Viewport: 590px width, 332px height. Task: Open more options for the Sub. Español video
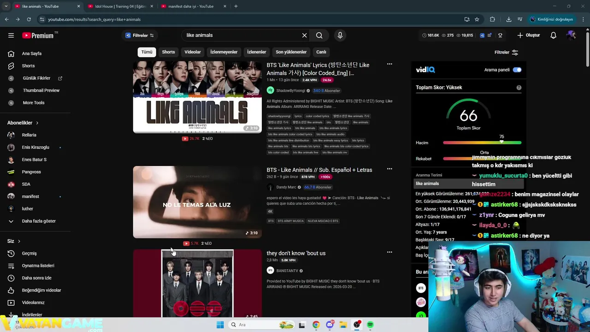[389, 169]
